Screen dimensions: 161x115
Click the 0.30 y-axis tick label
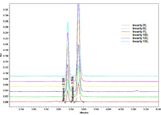coord(5,15)
